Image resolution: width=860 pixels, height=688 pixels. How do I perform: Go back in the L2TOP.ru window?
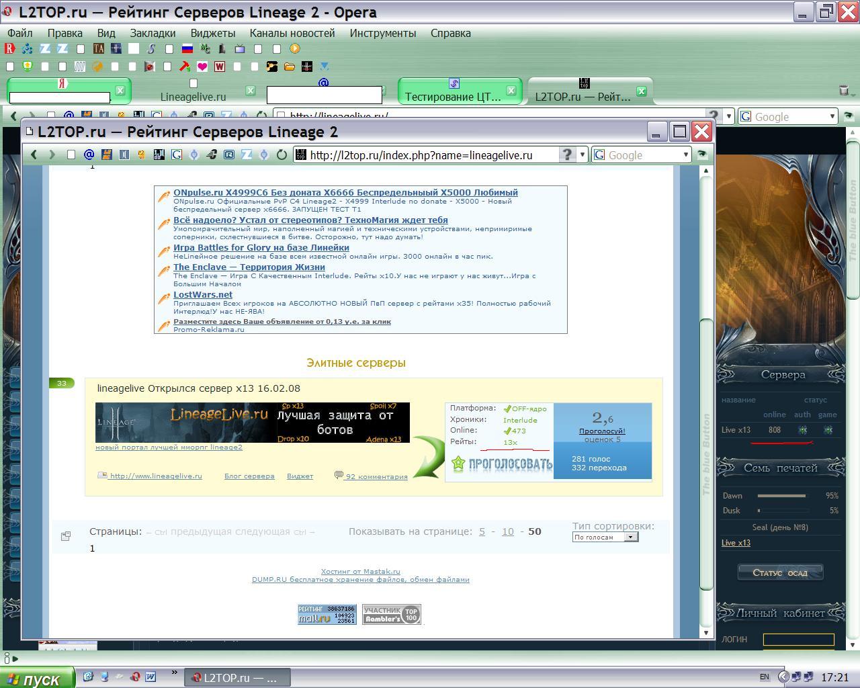tap(34, 155)
